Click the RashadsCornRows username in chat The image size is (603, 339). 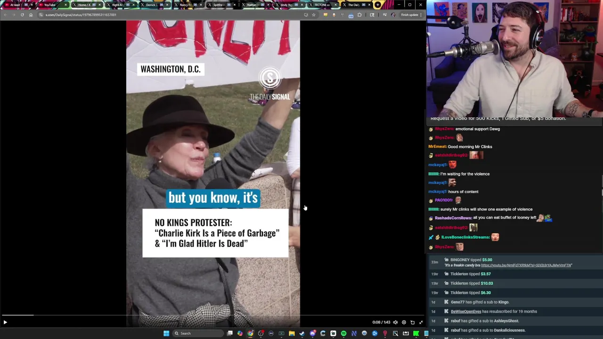[453, 218]
